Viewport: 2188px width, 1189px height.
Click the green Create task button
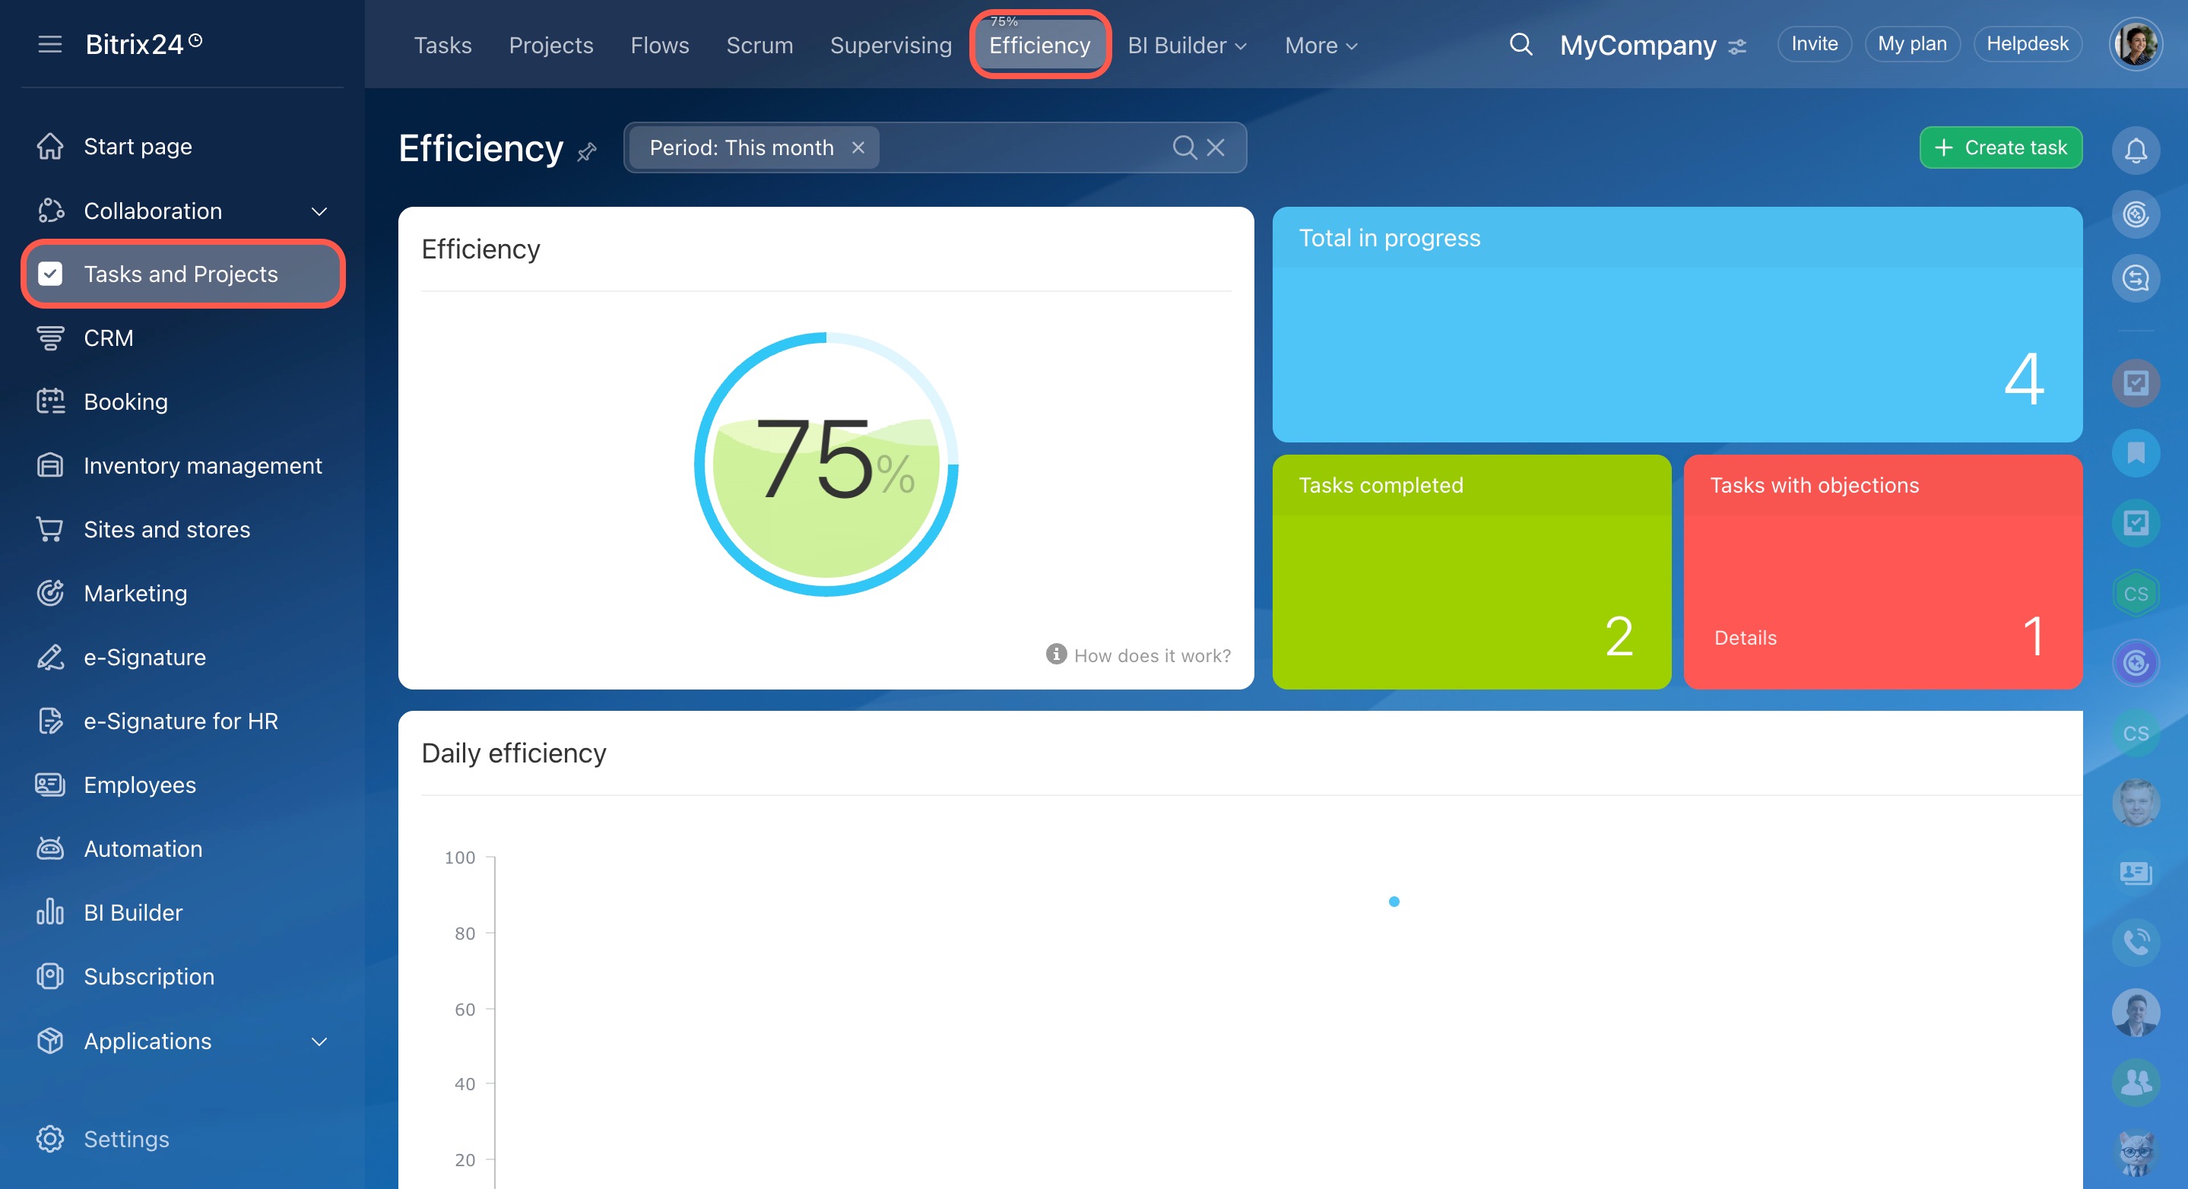tap(2000, 147)
